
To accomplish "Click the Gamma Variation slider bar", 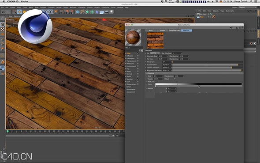I will (208, 68).
